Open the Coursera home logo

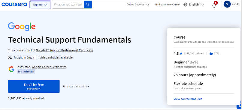point(14,4)
